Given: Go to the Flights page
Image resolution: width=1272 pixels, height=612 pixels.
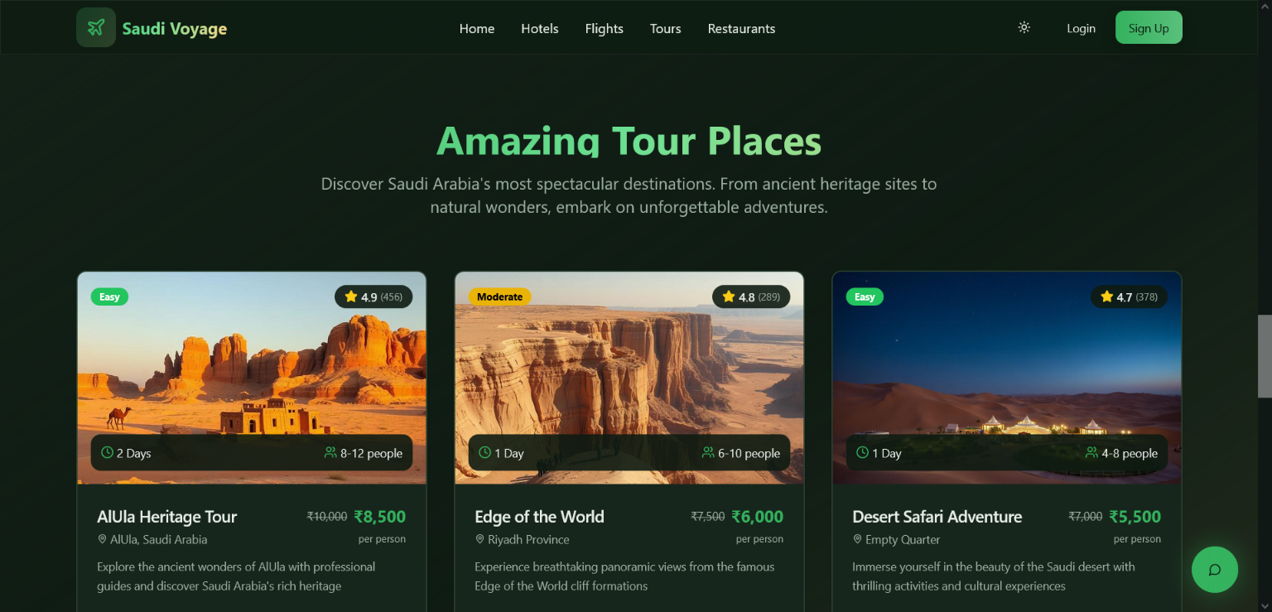Looking at the screenshot, I should coord(604,28).
